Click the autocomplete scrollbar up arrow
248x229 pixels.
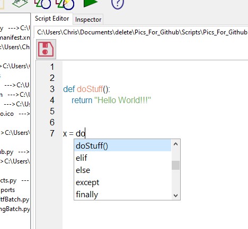[175, 144]
